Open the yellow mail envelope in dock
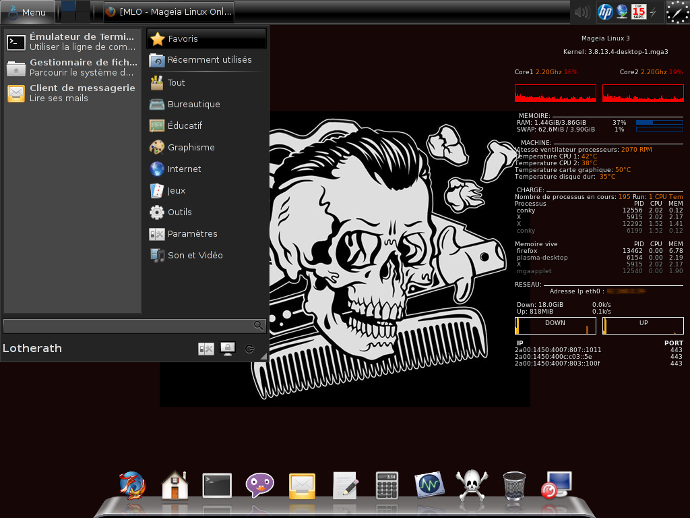This screenshot has height=518, width=690. [x=302, y=486]
